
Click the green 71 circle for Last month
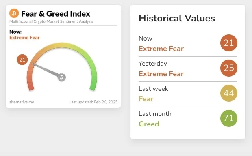coord(229,118)
